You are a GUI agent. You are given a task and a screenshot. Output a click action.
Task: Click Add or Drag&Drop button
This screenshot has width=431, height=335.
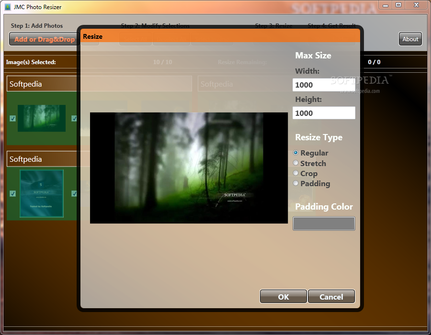pos(44,39)
